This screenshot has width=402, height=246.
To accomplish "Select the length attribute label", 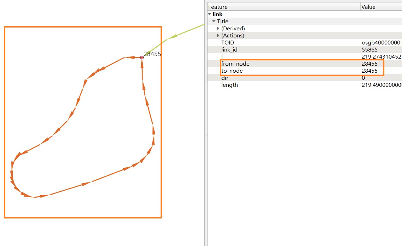I will [x=229, y=85].
